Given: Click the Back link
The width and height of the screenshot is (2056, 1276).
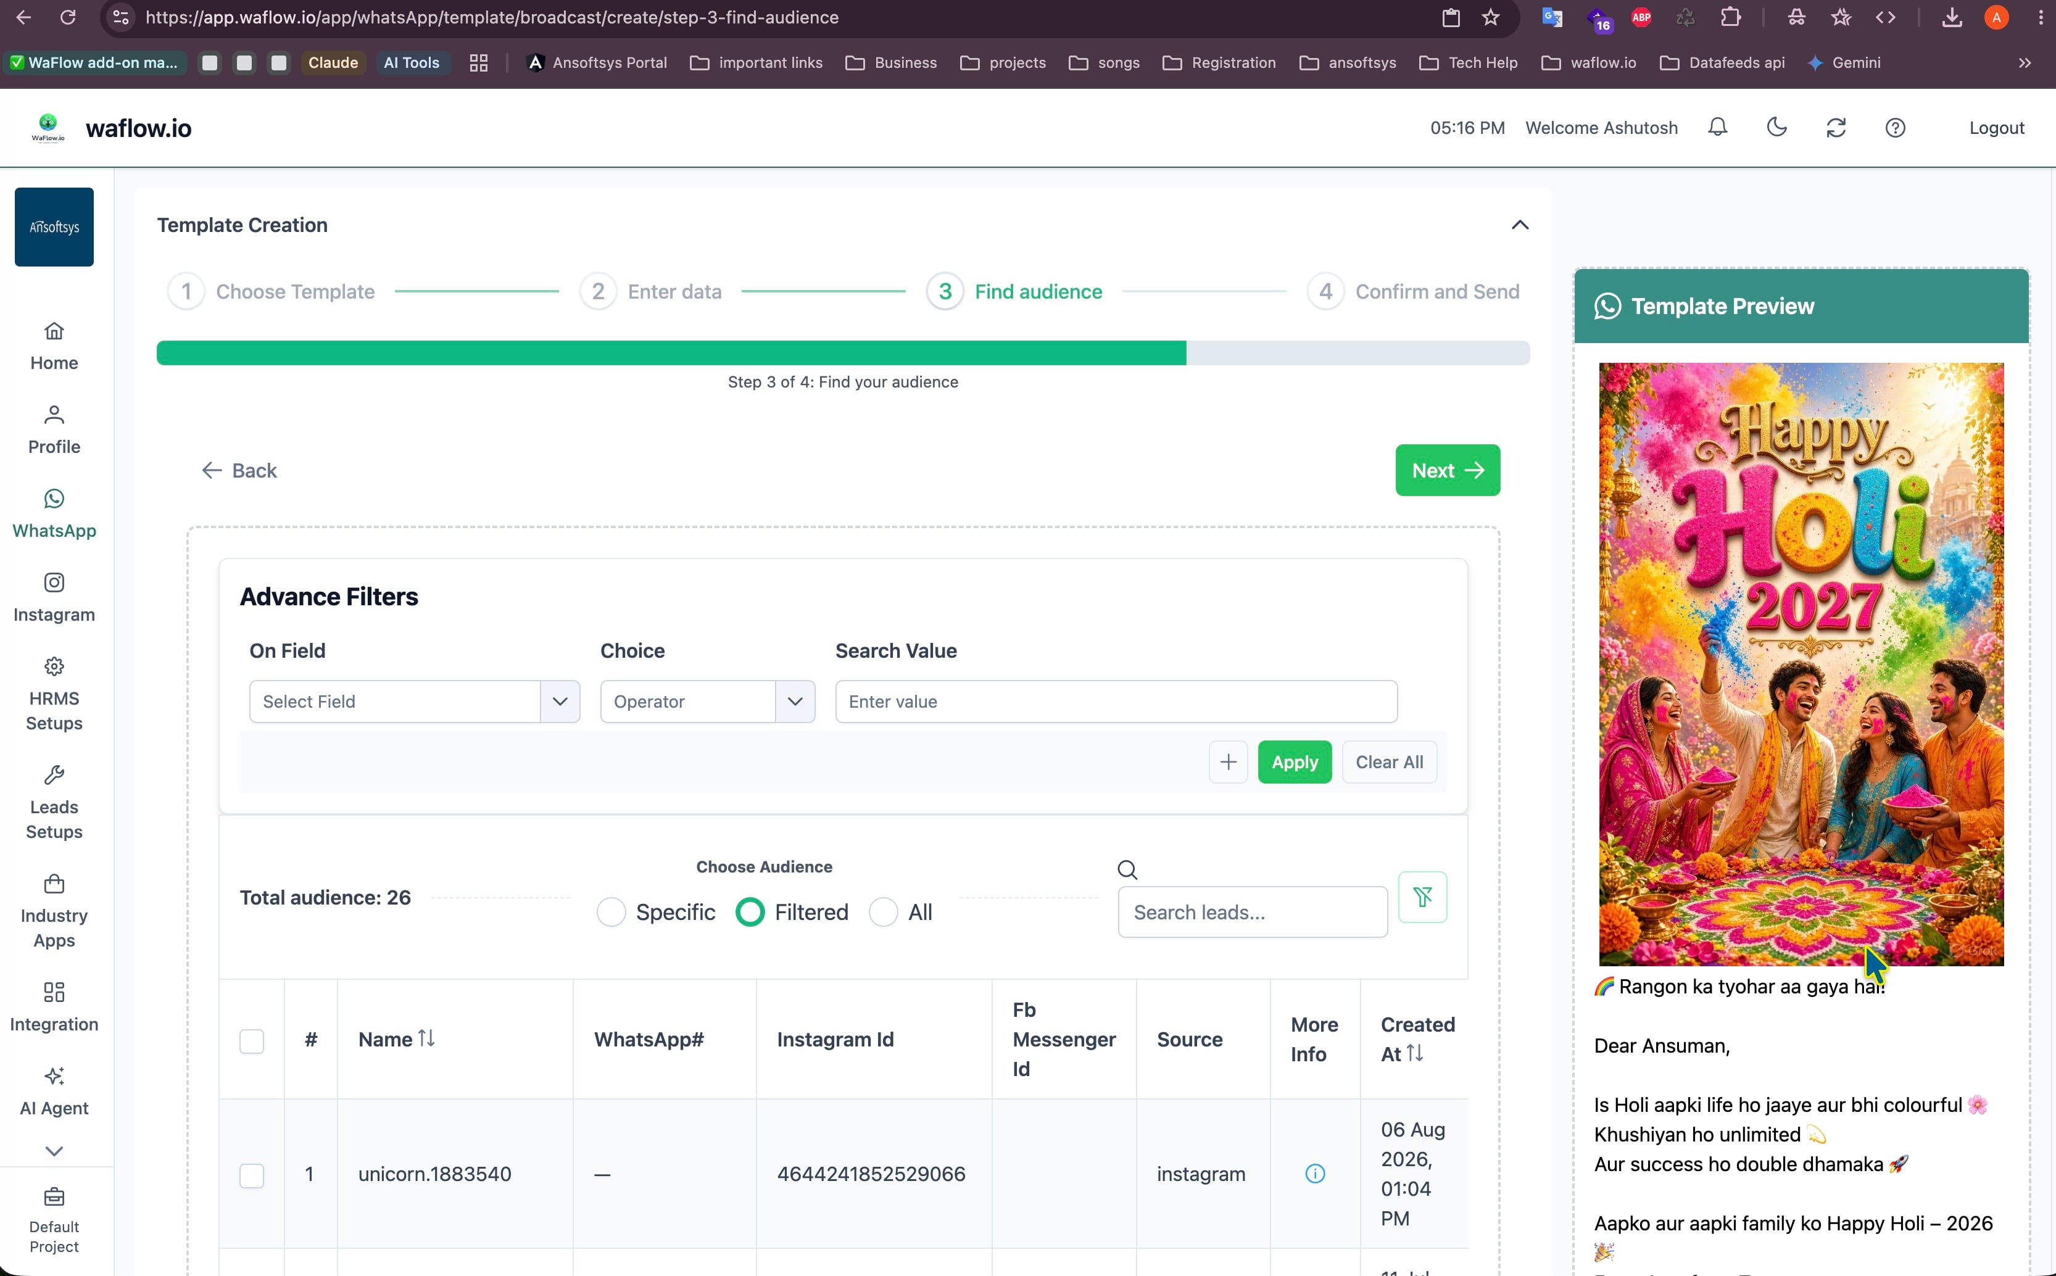Looking at the screenshot, I should click(x=239, y=470).
